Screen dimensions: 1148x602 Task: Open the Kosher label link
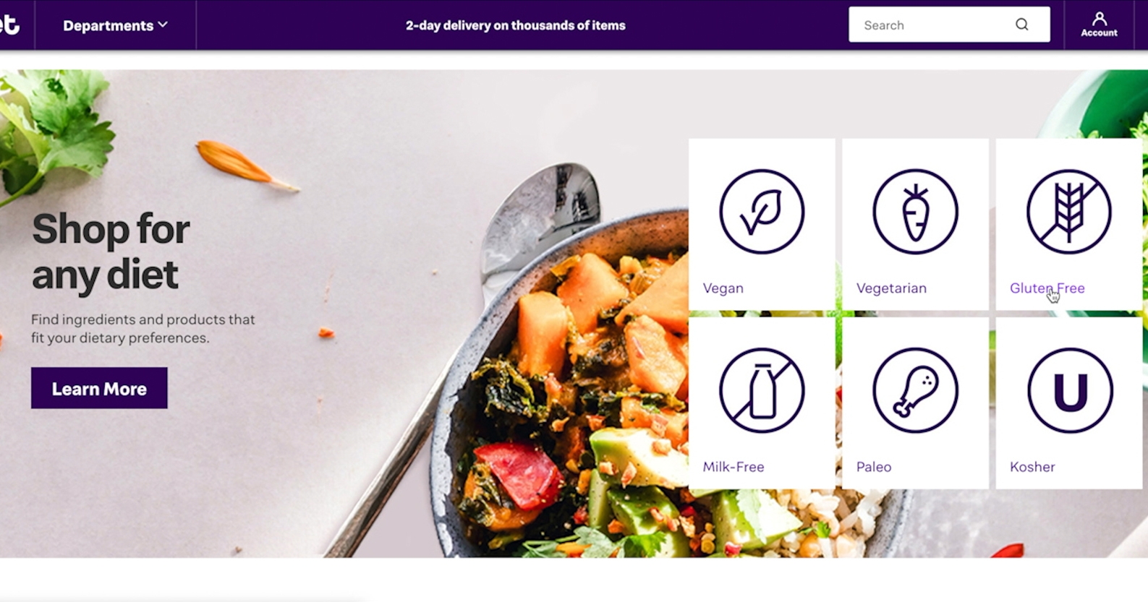1032,467
